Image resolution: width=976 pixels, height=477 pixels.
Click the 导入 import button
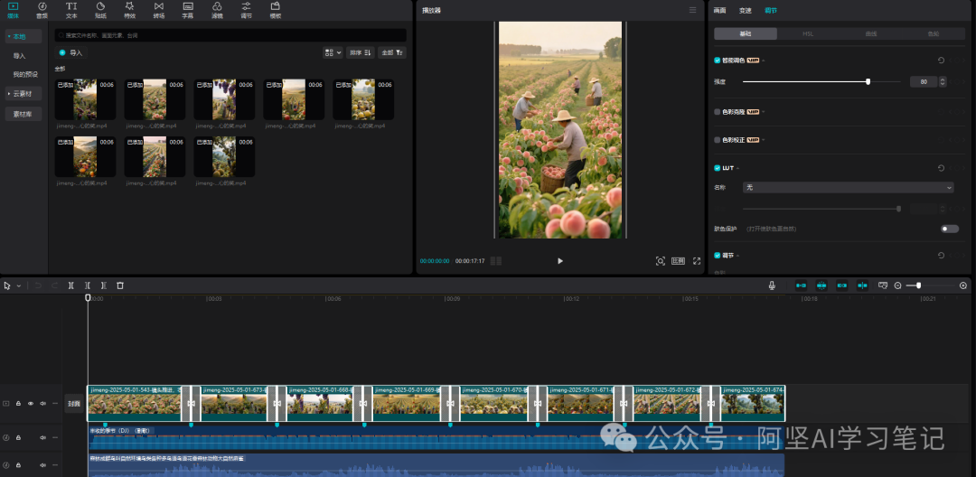71,53
